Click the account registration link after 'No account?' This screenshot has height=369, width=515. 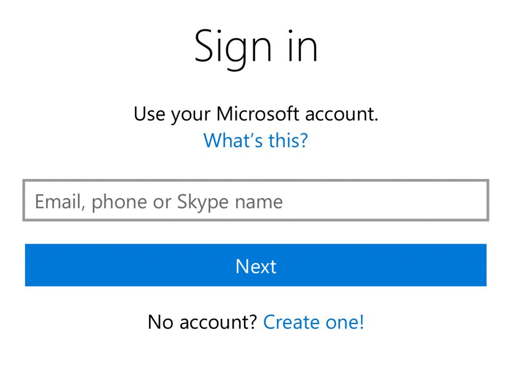point(313,322)
